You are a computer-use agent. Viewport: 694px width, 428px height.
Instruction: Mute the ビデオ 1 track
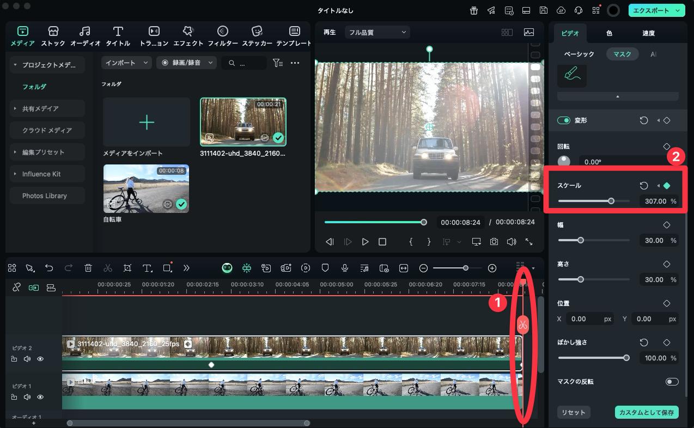[x=27, y=397]
